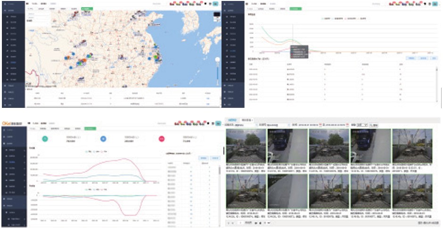
Task: Click the map zoom slider handle
Action: point(217,59)
